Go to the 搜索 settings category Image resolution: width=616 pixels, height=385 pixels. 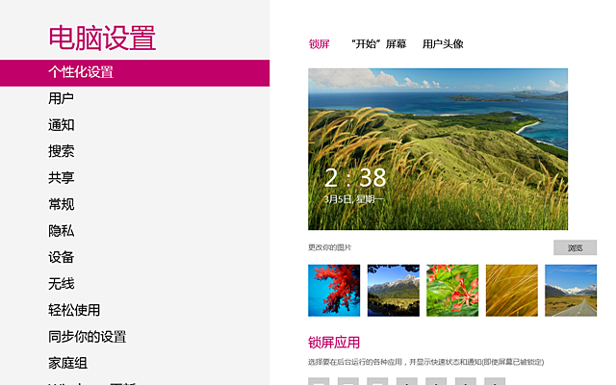click(x=61, y=151)
